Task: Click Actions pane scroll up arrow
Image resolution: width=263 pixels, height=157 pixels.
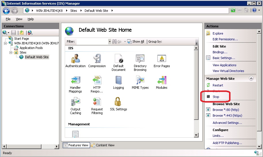Action: pos(259,31)
